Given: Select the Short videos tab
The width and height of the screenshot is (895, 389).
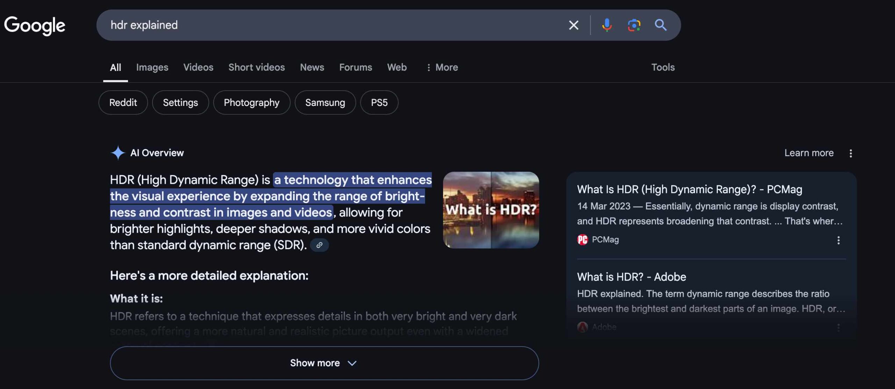Looking at the screenshot, I should (256, 67).
